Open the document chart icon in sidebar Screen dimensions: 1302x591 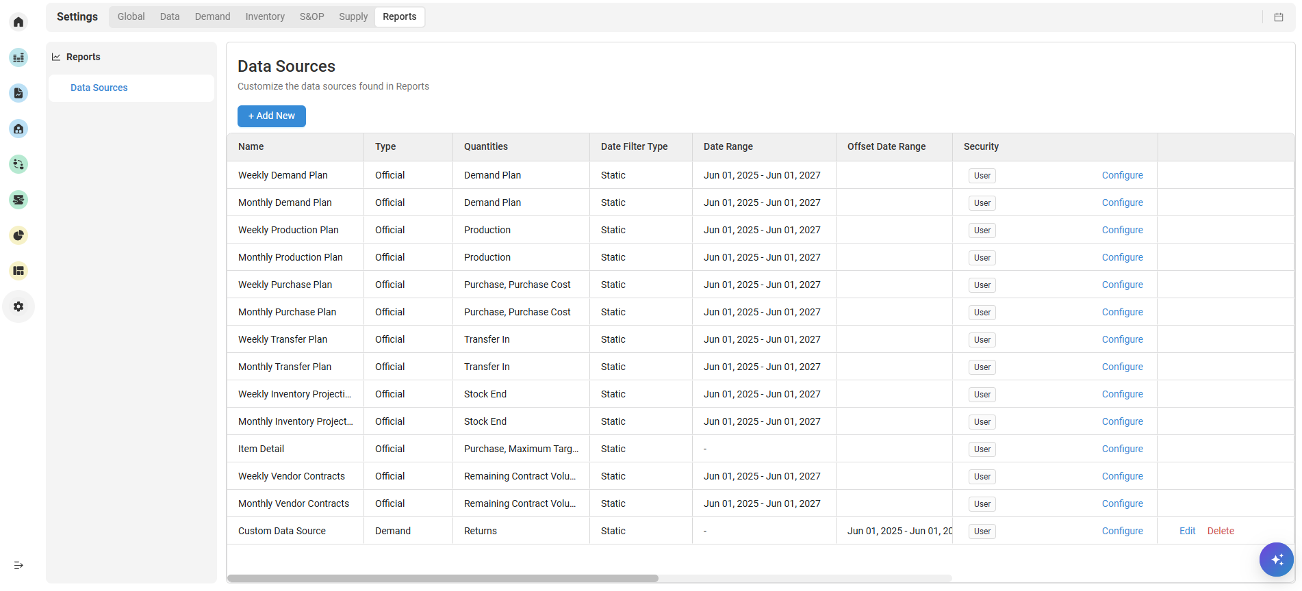click(18, 93)
